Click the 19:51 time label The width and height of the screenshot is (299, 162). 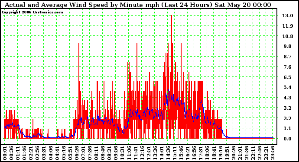click(227, 153)
